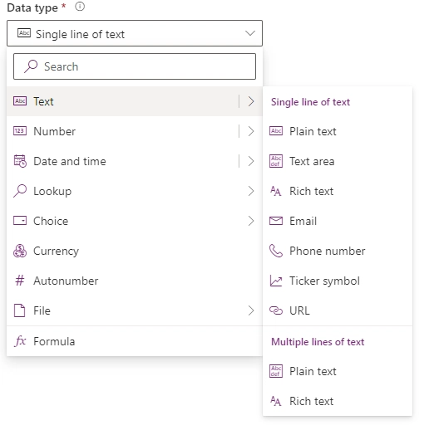Screen dimensions: 429x430
Task: Open the Data type dropdown chevron
Action: click(x=250, y=33)
